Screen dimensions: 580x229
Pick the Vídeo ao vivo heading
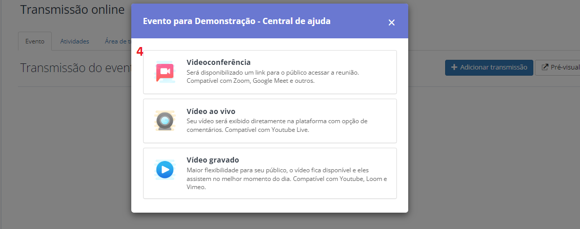(x=211, y=111)
